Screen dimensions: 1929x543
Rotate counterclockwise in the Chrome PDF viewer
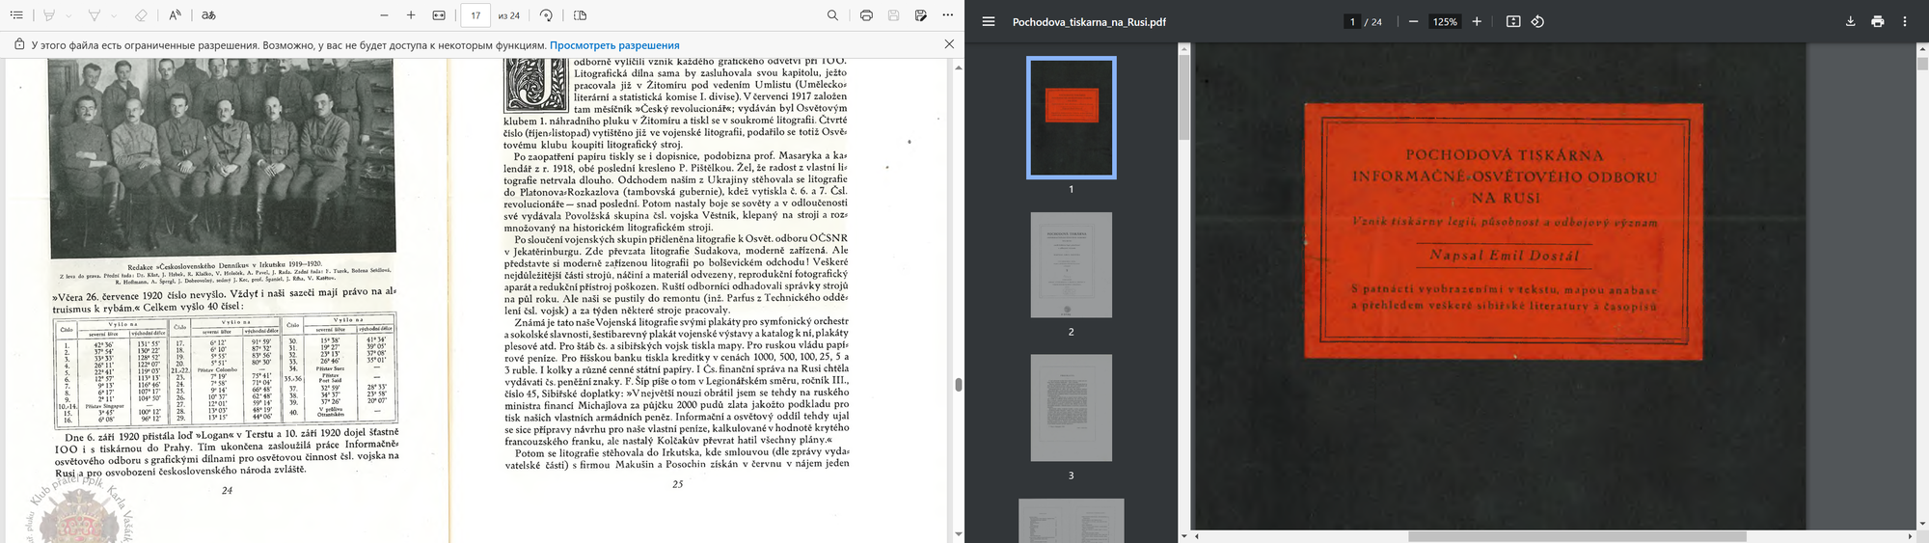[x=1537, y=21]
